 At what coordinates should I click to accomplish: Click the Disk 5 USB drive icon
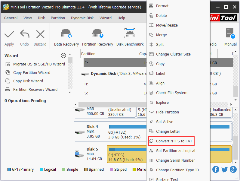tap(79, 154)
